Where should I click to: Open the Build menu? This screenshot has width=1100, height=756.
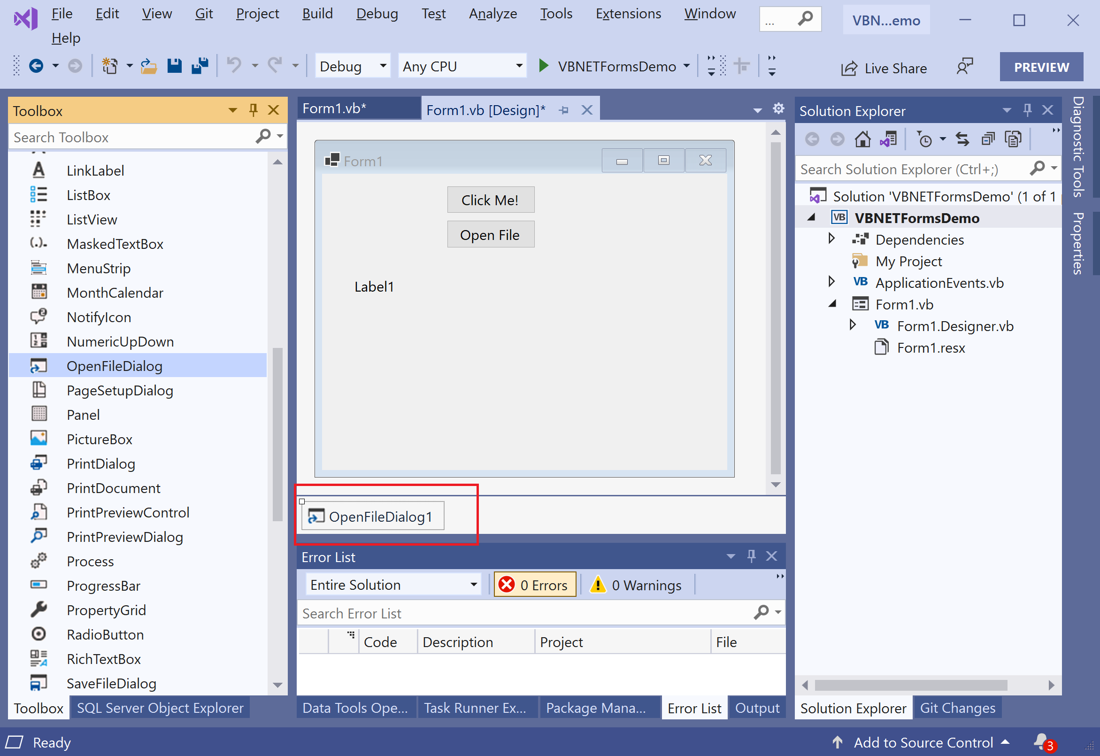(317, 13)
